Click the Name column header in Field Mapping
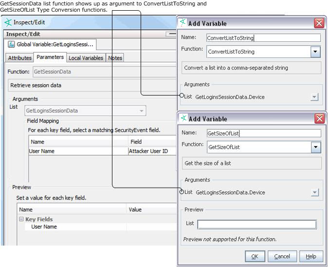The height and width of the screenshot is (267, 328). tap(78, 142)
